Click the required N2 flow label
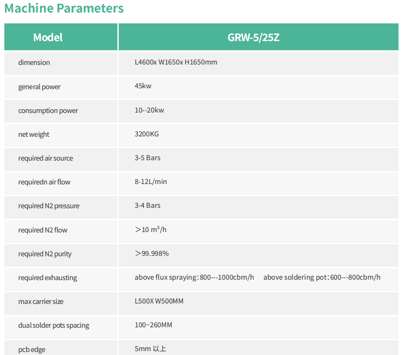Viewport: 402px width, 355px height. coord(42,230)
